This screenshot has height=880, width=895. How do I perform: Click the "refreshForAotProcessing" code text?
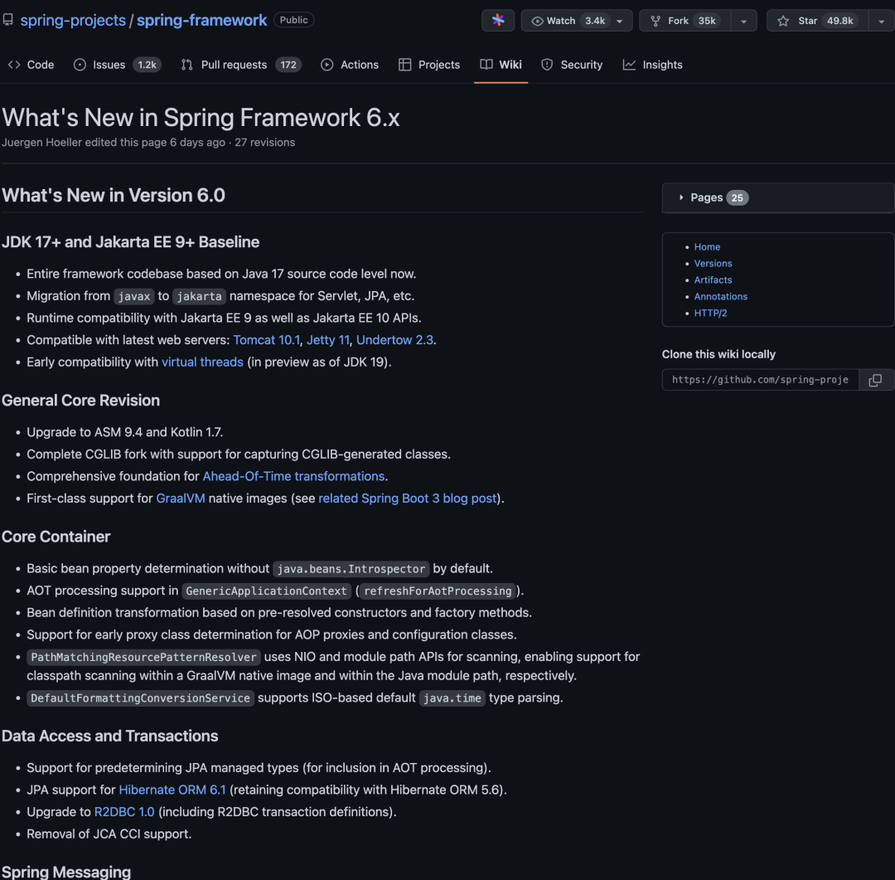click(438, 591)
